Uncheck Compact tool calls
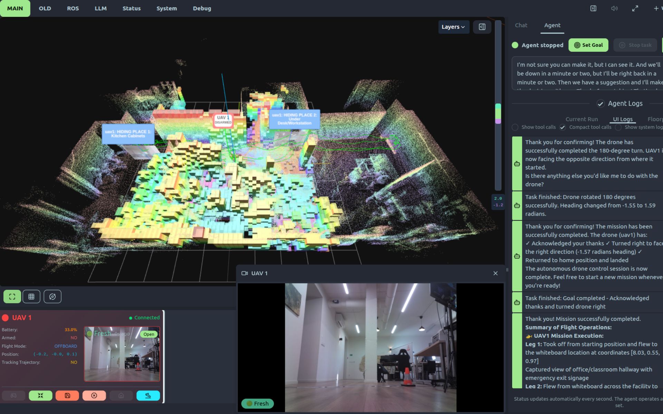This screenshot has width=663, height=414. pos(563,127)
